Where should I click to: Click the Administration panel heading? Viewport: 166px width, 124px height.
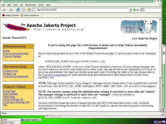pyautogui.click(x=18, y=46)
